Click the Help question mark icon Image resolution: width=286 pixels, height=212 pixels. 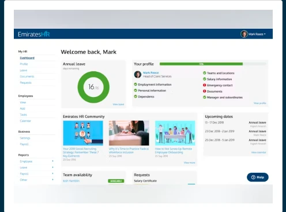[253, 177]
